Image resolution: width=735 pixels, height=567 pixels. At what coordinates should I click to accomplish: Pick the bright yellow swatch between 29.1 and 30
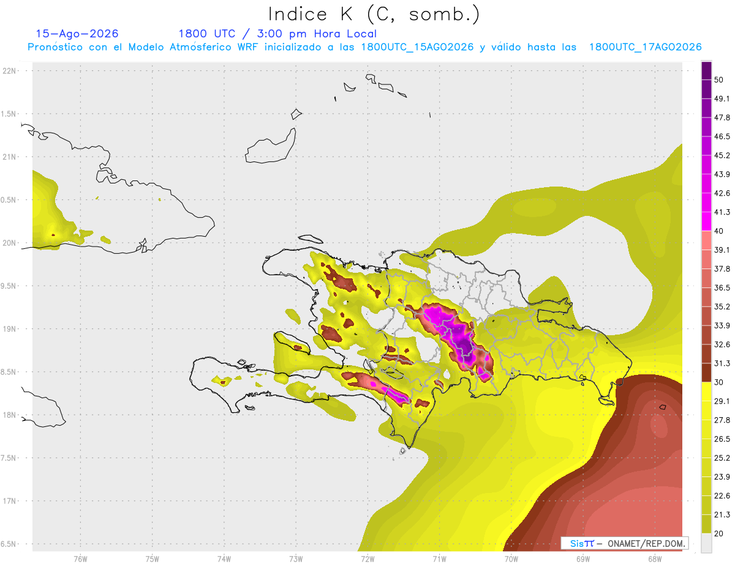pyautogui.click(x=706, y=391)
